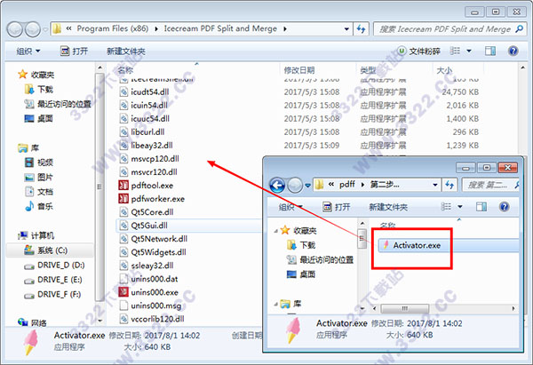This screenshot has width=533, height=365.
Task: Click the Program Files (x86) breadcrumb
Action: tap(113, 28)
